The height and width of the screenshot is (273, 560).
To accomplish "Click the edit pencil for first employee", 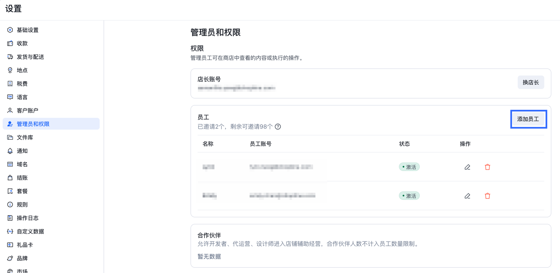I will click(x=467, y=167).
